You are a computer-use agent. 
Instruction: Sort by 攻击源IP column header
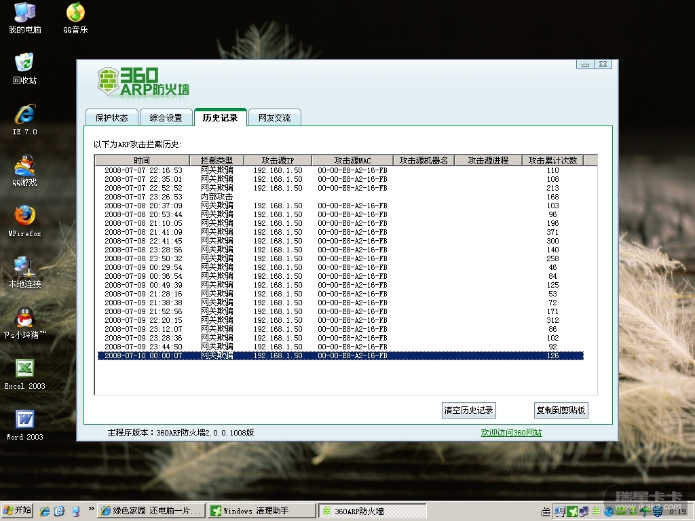pyautogui.click(x=278, y=160)
